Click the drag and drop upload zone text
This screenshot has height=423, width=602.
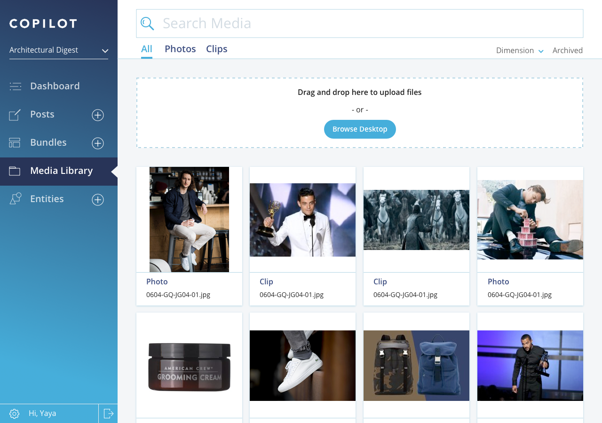pyautogui.click(x=360, y=93)
